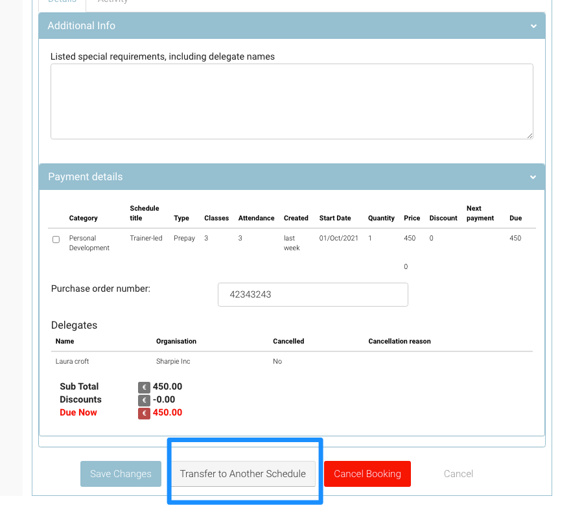Image resolution: width=571 pixels, height=505 pixels.
Task: Click the euro icon beside Sub Total
Action: [x=144, y=387]
